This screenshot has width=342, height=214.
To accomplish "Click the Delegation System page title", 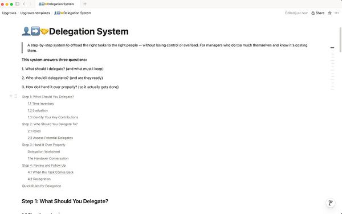I will pos(88,31).
